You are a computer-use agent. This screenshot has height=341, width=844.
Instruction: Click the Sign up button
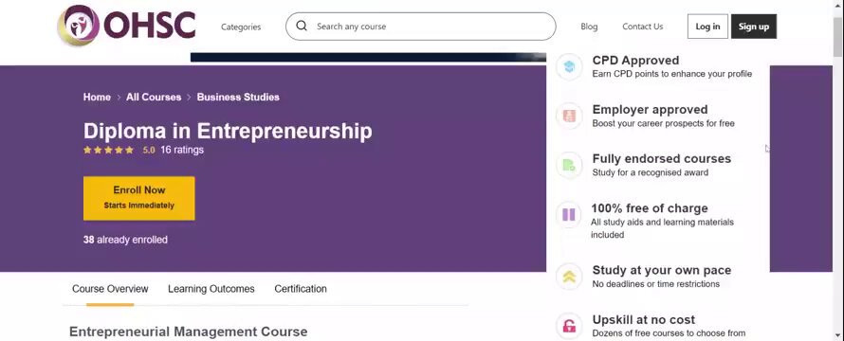[x=754, y=27]
